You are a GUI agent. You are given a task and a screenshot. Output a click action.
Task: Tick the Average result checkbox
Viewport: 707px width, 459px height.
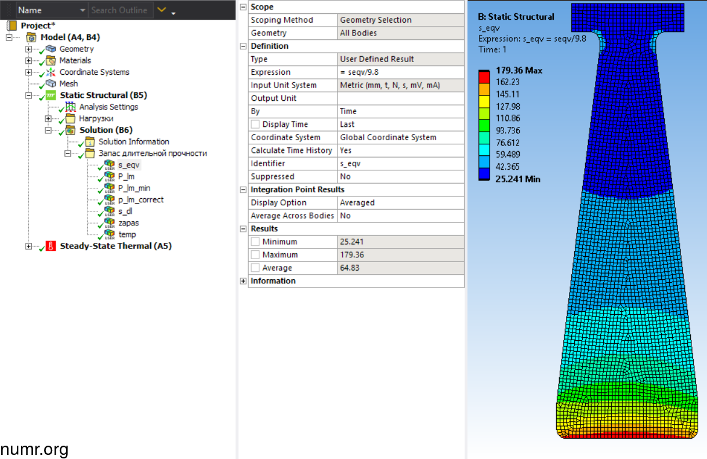click(x=255, y=268)
